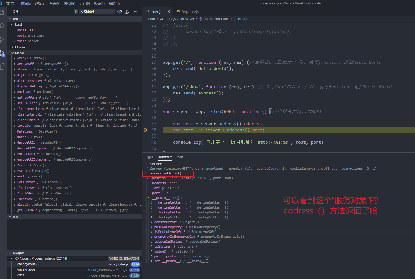Viewport: 415px width, 279px height.
Task: Click the server.address() console input entry
Action: coord(166,173)
